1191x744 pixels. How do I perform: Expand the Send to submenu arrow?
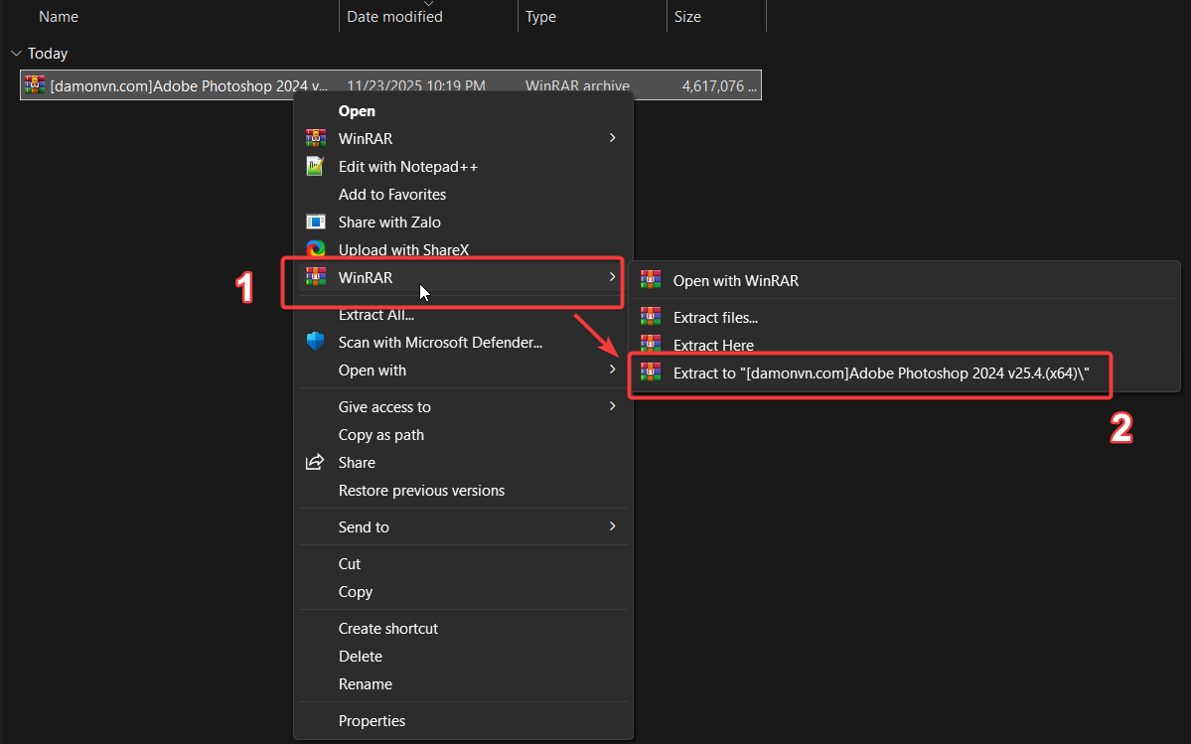click(x=612, y=525)
